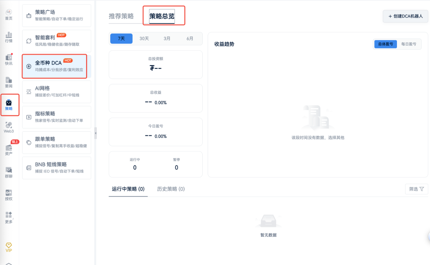Image resolution: width=430 pixels, height=265 pixels.
Task: Click the 暂停 count label
Action: point(176,160)
